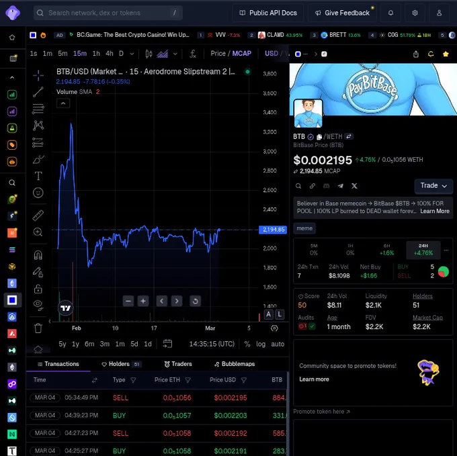Open the Bubblemaps tab

[235, 364]
